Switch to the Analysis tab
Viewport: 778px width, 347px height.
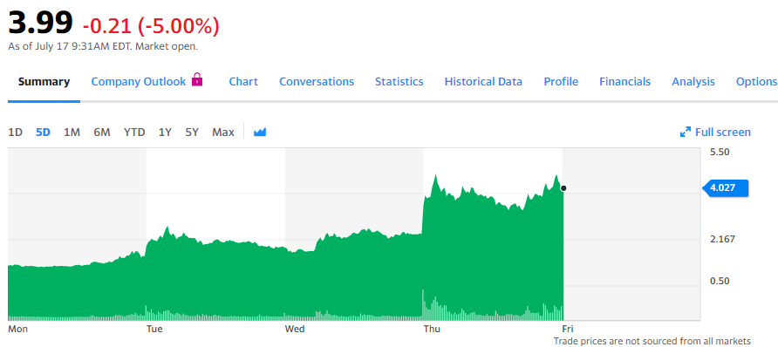pyautogui.click(x=693, y=82)
